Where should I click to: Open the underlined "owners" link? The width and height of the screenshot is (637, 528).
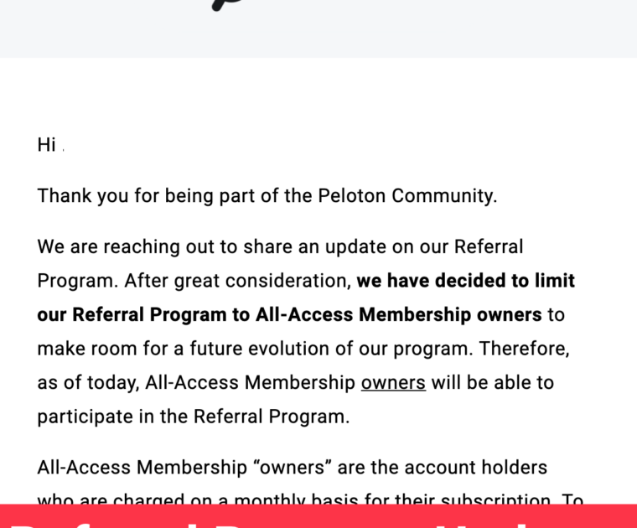point(393,383)
